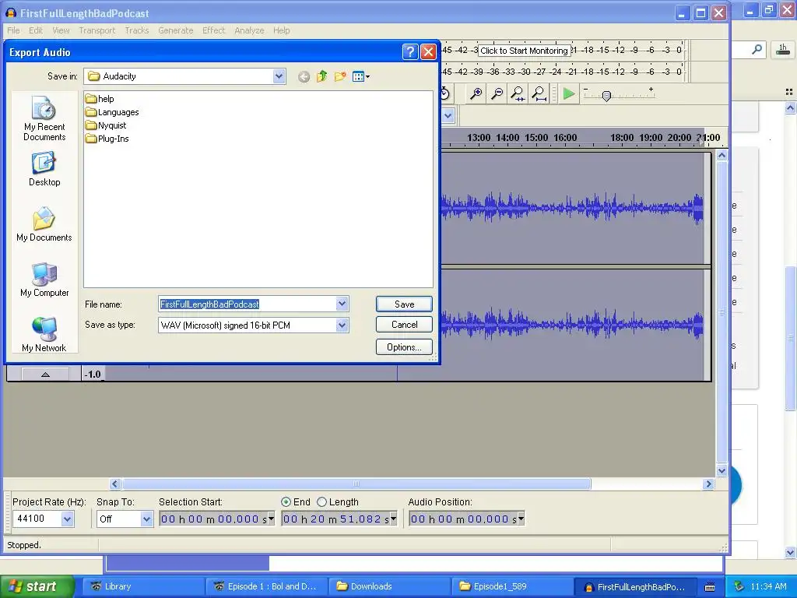Open the Generate menu
Image resolution: width=797 pixels, height=598 pixels.
[x=175, y=30]
